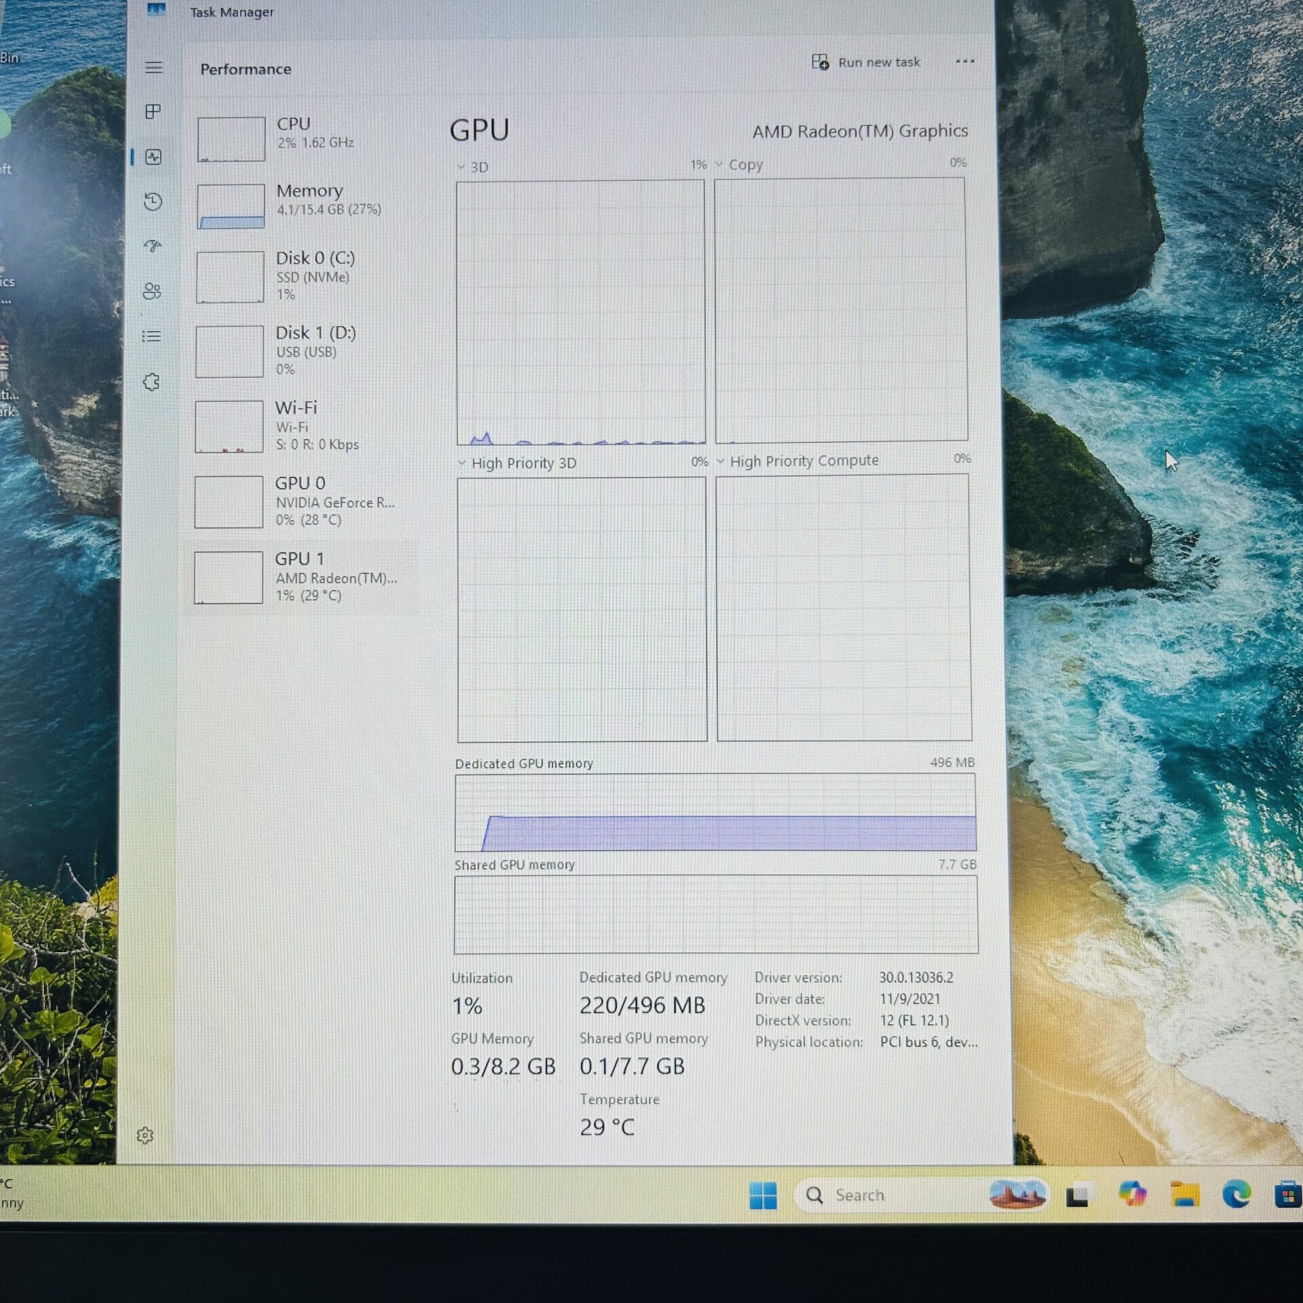The width and height of the screenshot is (1303, 1303).
Task: Open the 3D graph engine dropdown
Action: 472,167
